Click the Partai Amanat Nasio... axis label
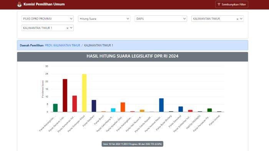This screenshot has height=151, width=269. pyautogui.click(x=153, y=124)
